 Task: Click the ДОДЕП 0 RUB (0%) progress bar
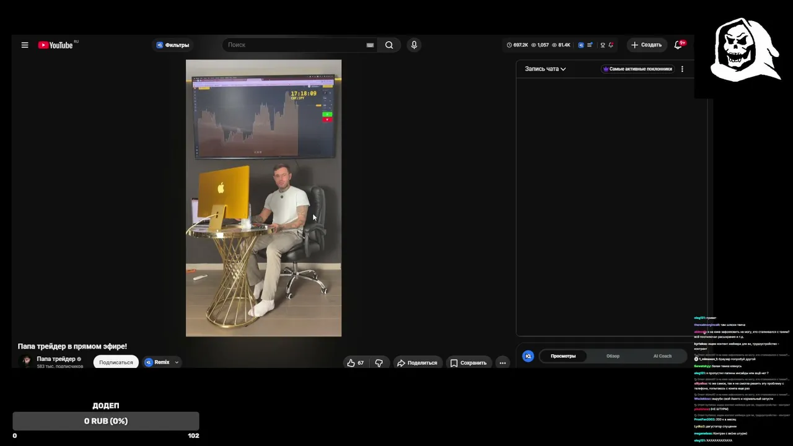click(x=106, y=421)
